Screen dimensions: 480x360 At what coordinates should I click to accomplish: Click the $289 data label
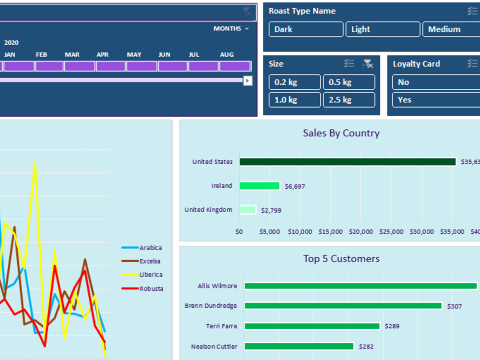click(x=392, y=326)
